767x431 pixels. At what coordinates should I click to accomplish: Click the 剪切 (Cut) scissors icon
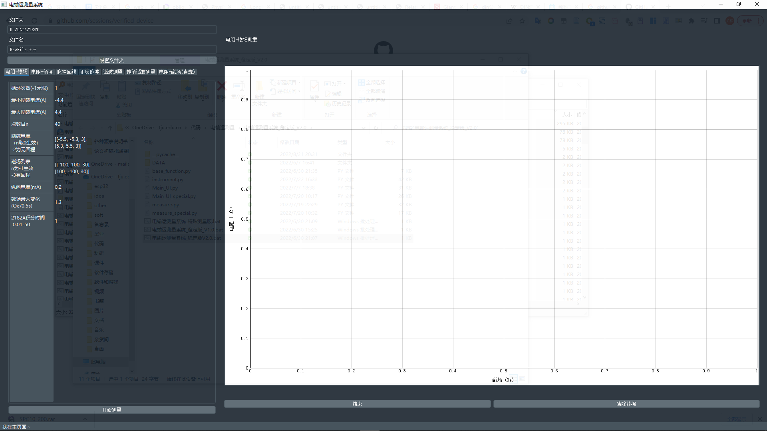[x=118, y=105]
